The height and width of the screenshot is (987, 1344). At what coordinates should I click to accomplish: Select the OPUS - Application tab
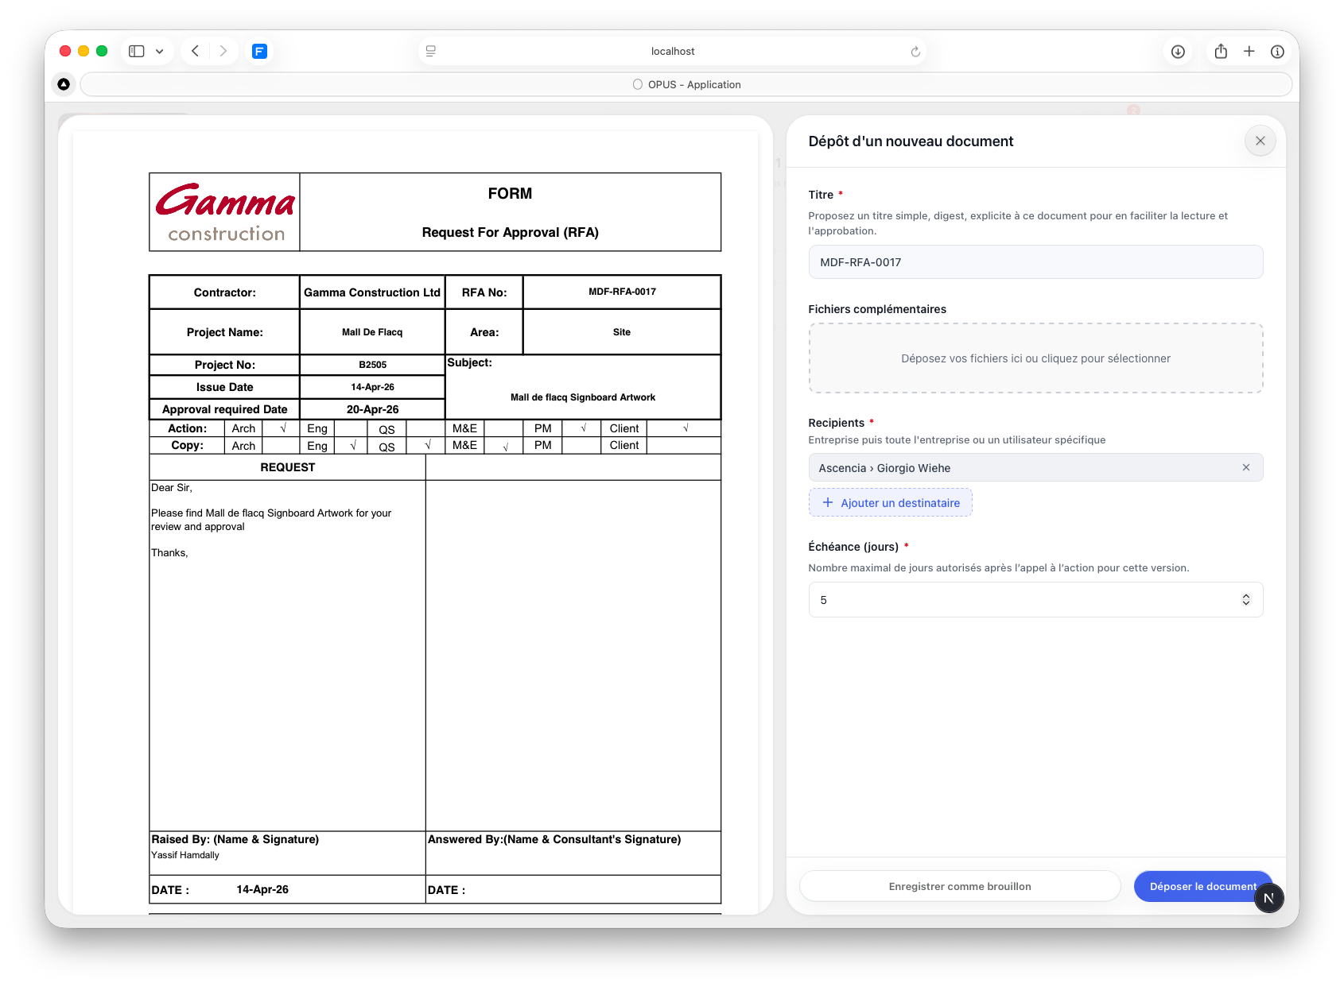point(686,84)
